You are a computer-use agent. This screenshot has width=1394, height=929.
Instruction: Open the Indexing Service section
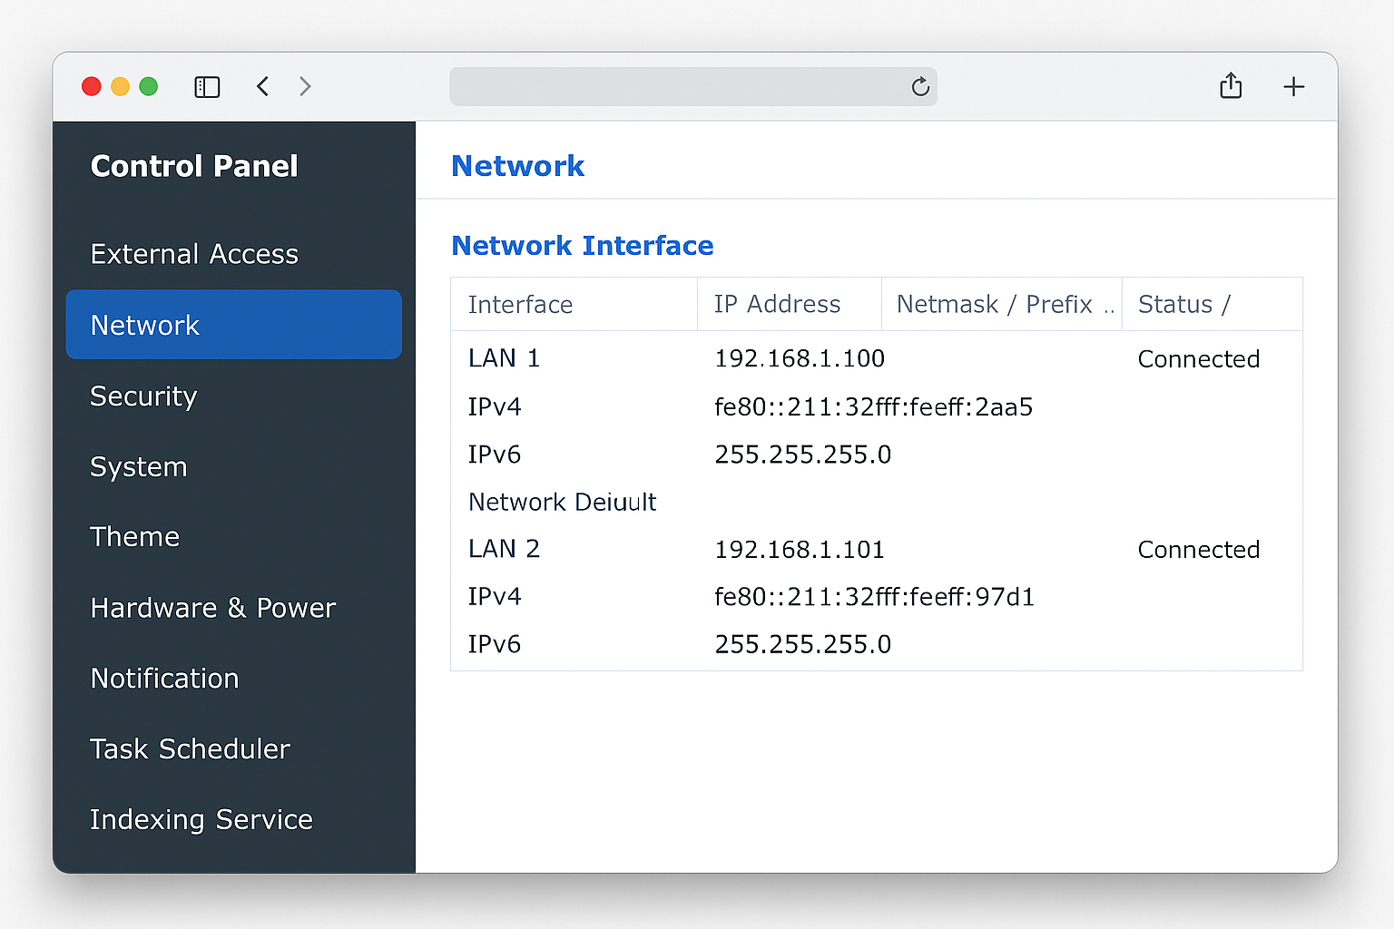pyautogui.click(x=201, y=820)
